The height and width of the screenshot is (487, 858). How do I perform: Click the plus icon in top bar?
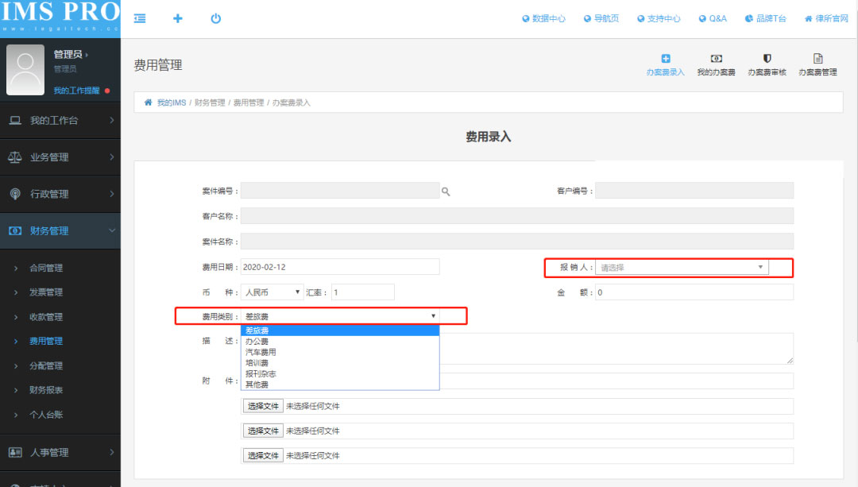point(177,18)
